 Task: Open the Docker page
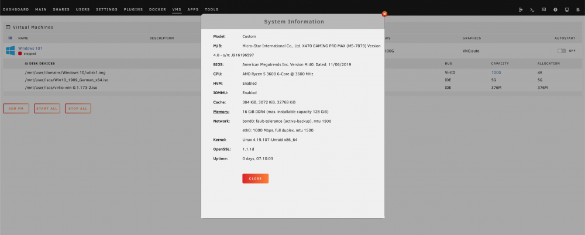click(x=157, y=10)
